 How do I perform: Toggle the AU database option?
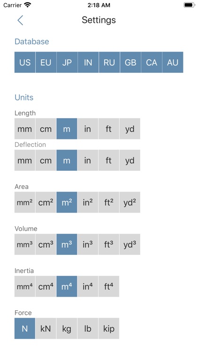pos(173,62)
